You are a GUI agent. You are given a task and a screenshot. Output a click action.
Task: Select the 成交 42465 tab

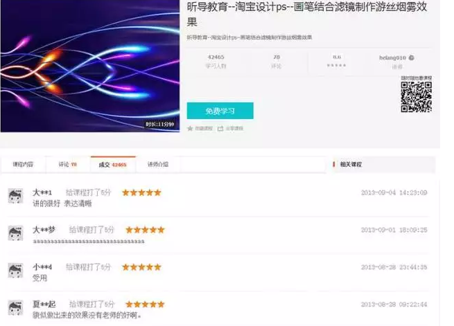pyautogui.click(x=112, y=165)
